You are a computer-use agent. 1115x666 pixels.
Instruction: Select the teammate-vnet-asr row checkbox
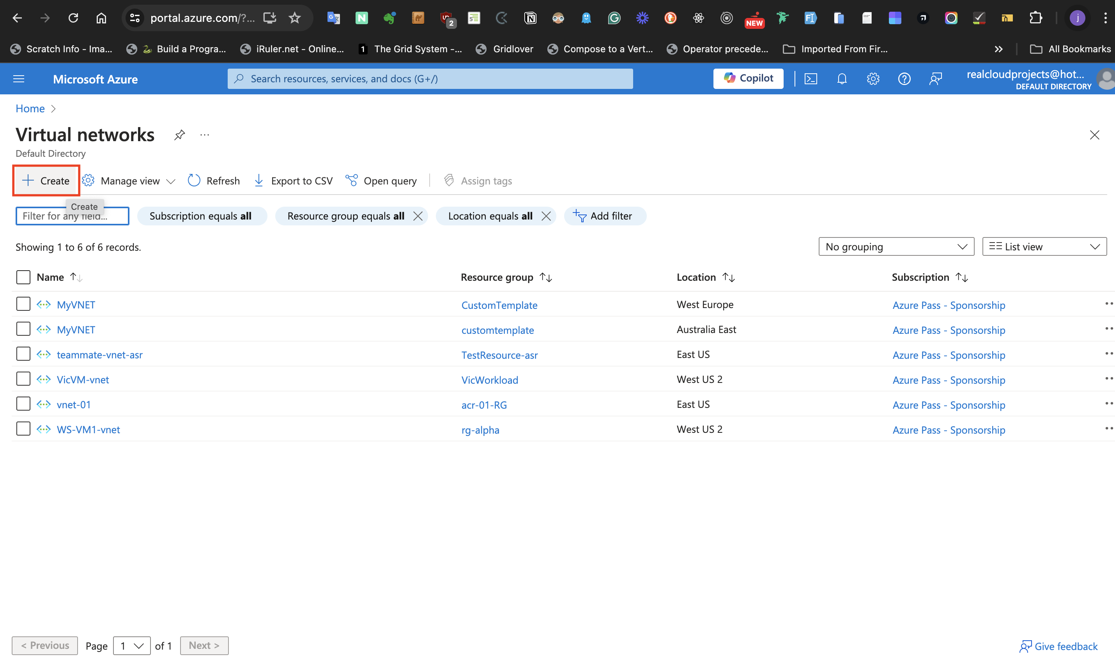tap(23, 354)
